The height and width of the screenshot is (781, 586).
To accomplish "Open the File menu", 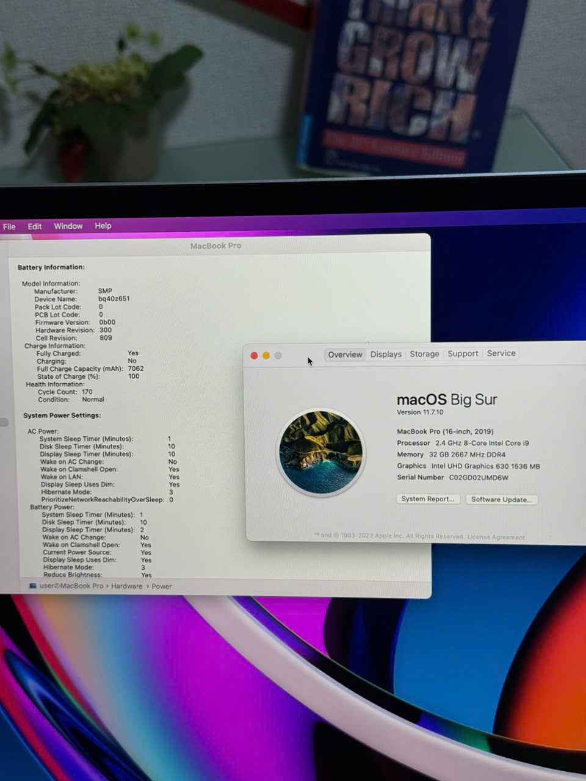I will [x=9, y=226].
